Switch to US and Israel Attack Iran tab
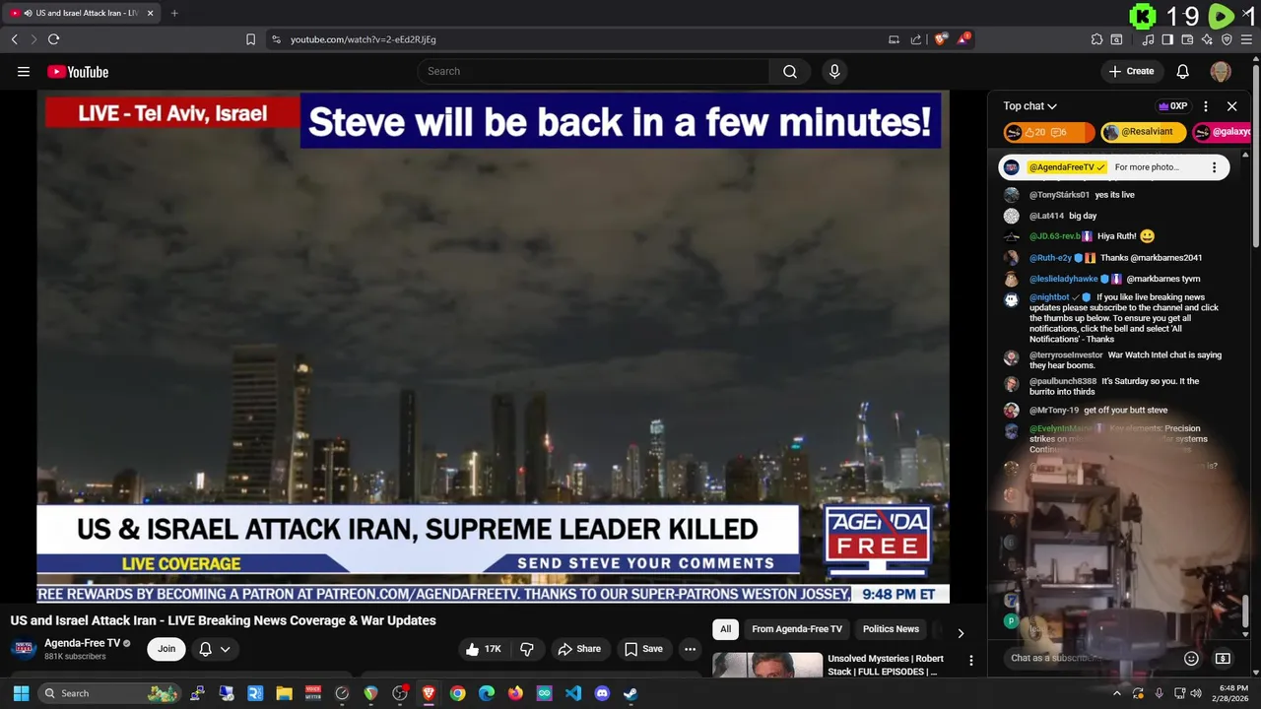1261x709 pixels. [82, 14]
